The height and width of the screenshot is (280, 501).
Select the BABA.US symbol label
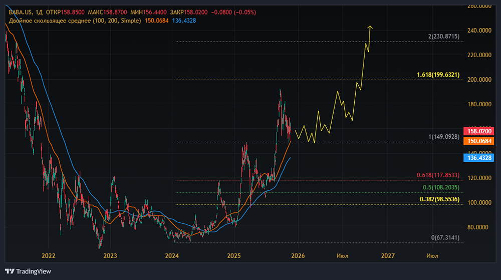[21, 13]
